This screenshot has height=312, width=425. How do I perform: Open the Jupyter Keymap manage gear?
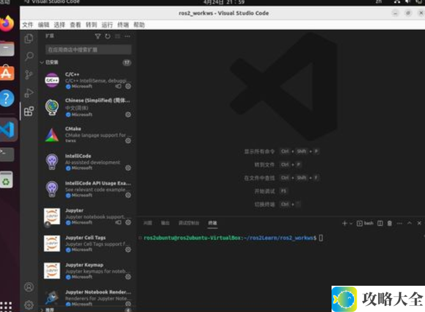point(128,277)
